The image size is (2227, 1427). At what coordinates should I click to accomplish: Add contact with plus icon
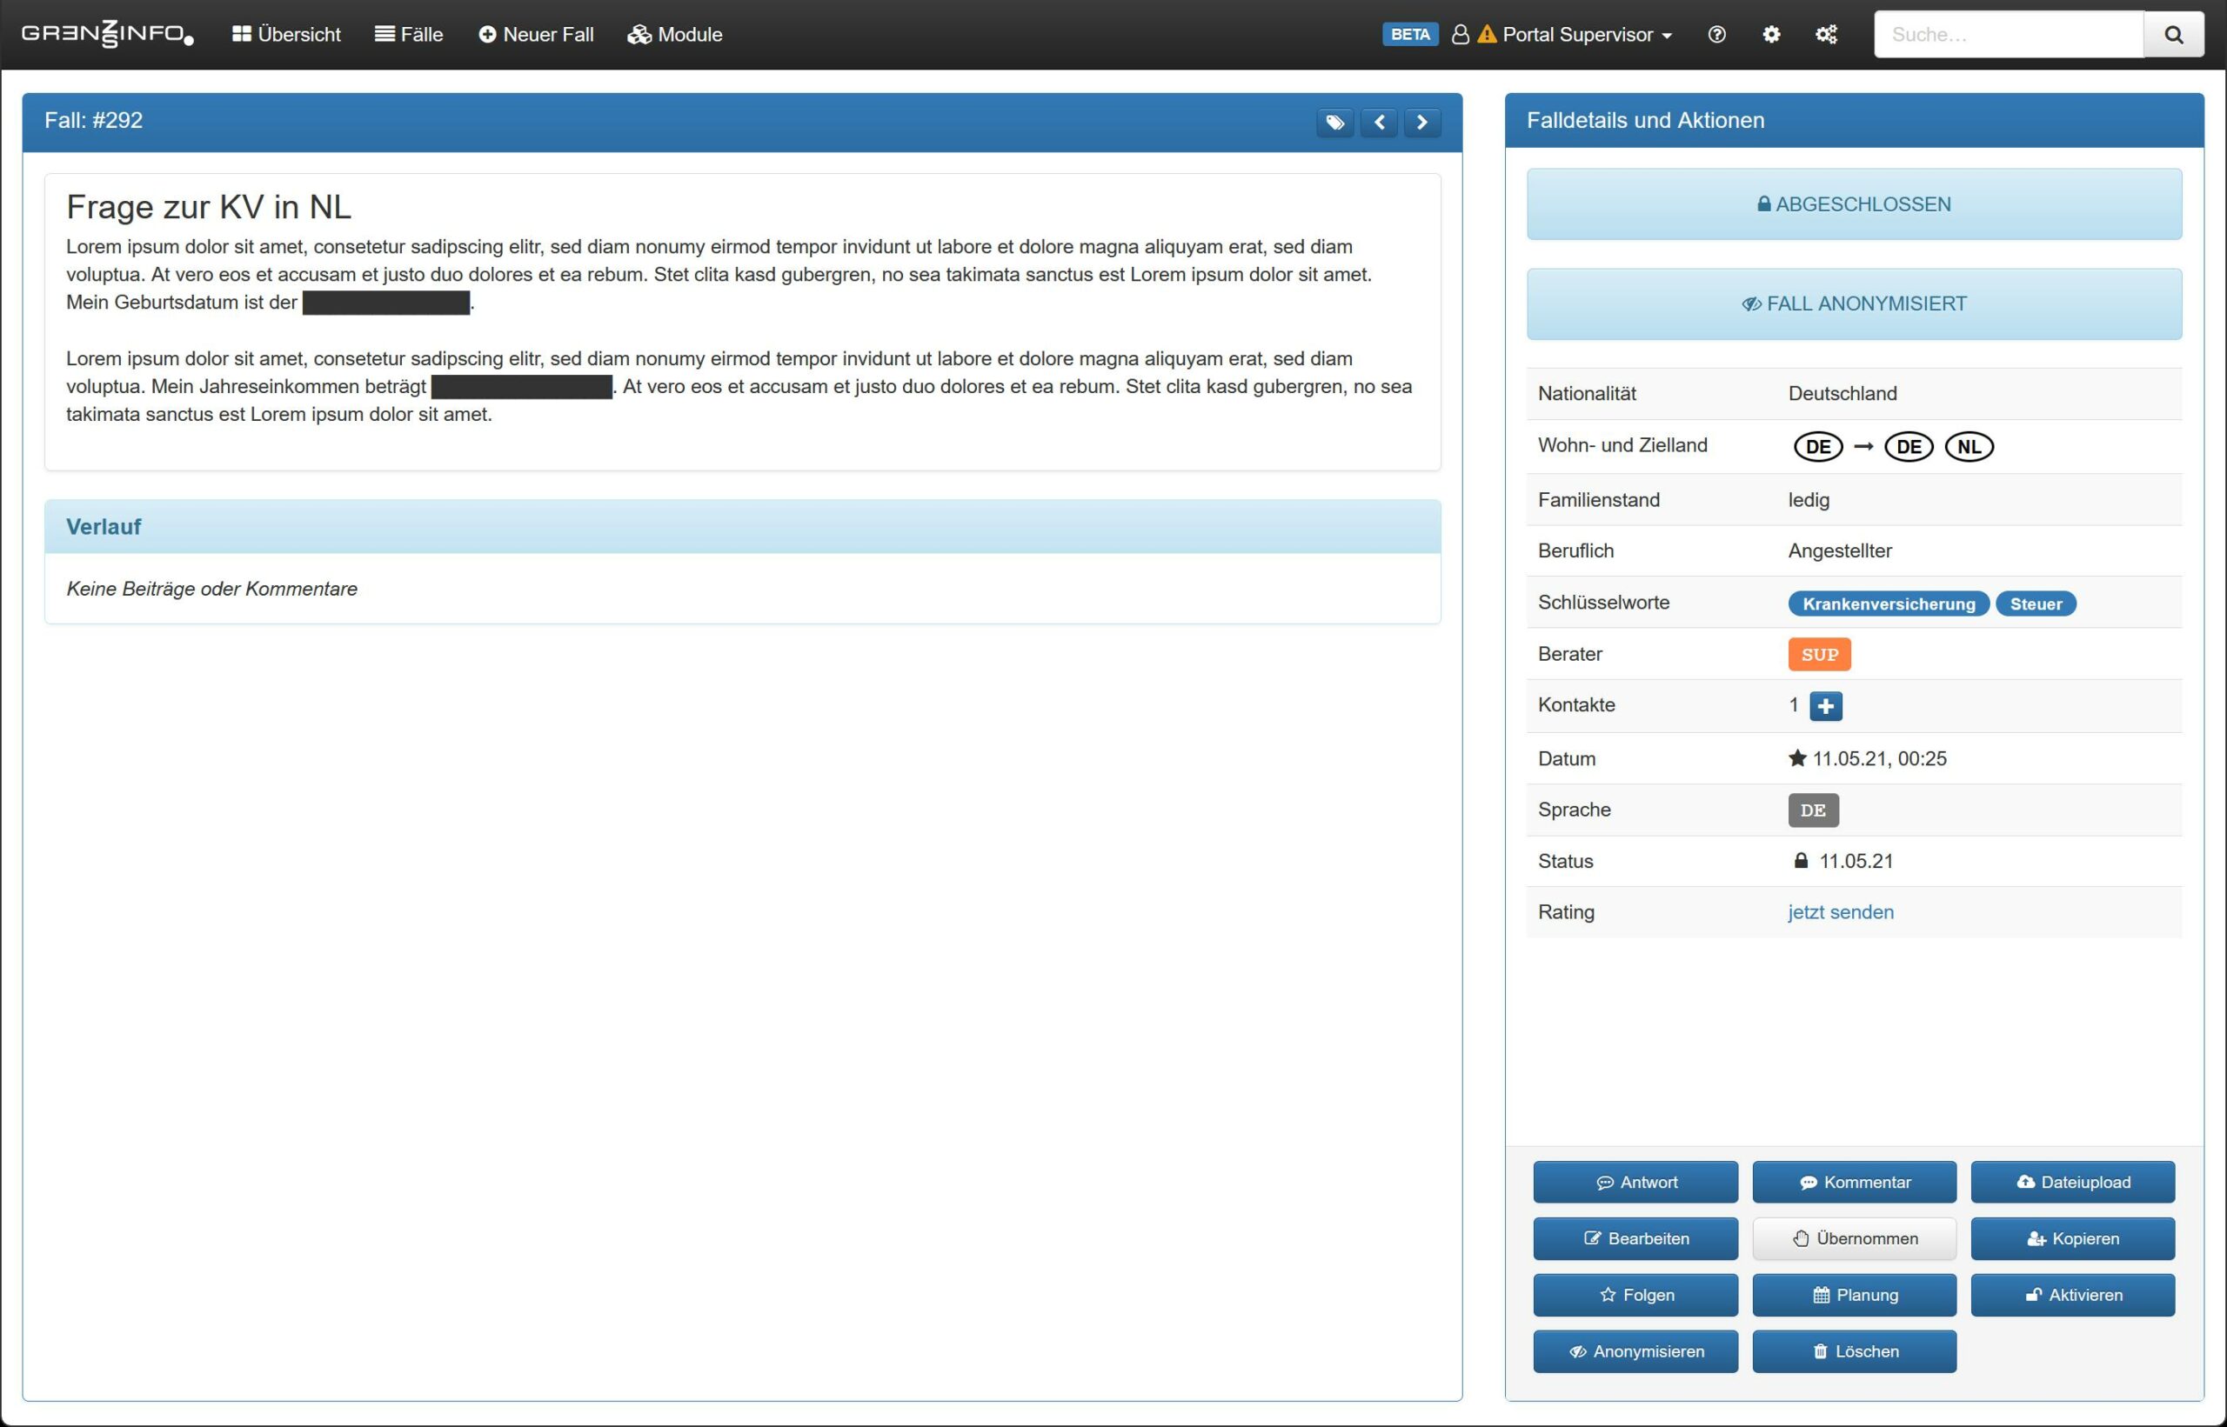pyautogui.click(x=1825, y=706)
